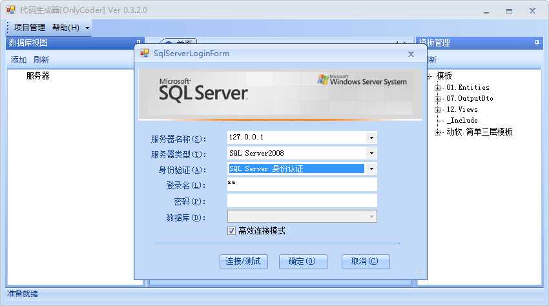Pin the 模板管理 panel
The width and height of the screenshot is (549, 306).
(537, 43)
